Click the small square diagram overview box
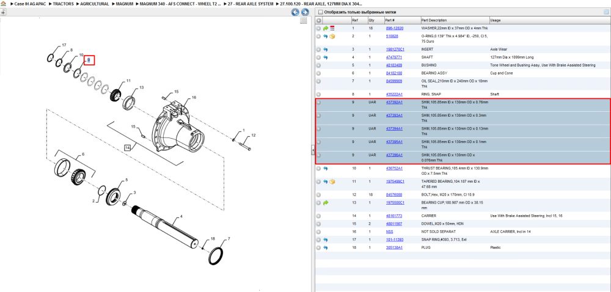Screen dimensions: 611x292 [304, 21]
